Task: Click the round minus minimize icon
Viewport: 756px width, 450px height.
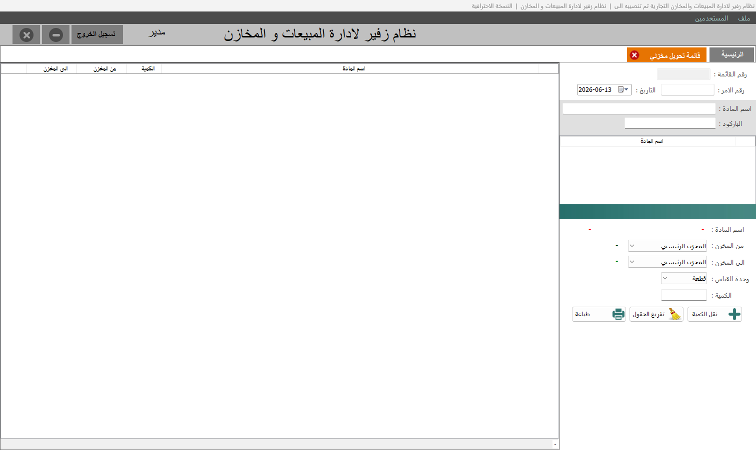Action: 56,35
